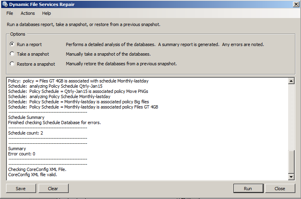Viewport: 301px width, 199px height.
Task: Click the Error count: 0 line
Action: [22, 154]
